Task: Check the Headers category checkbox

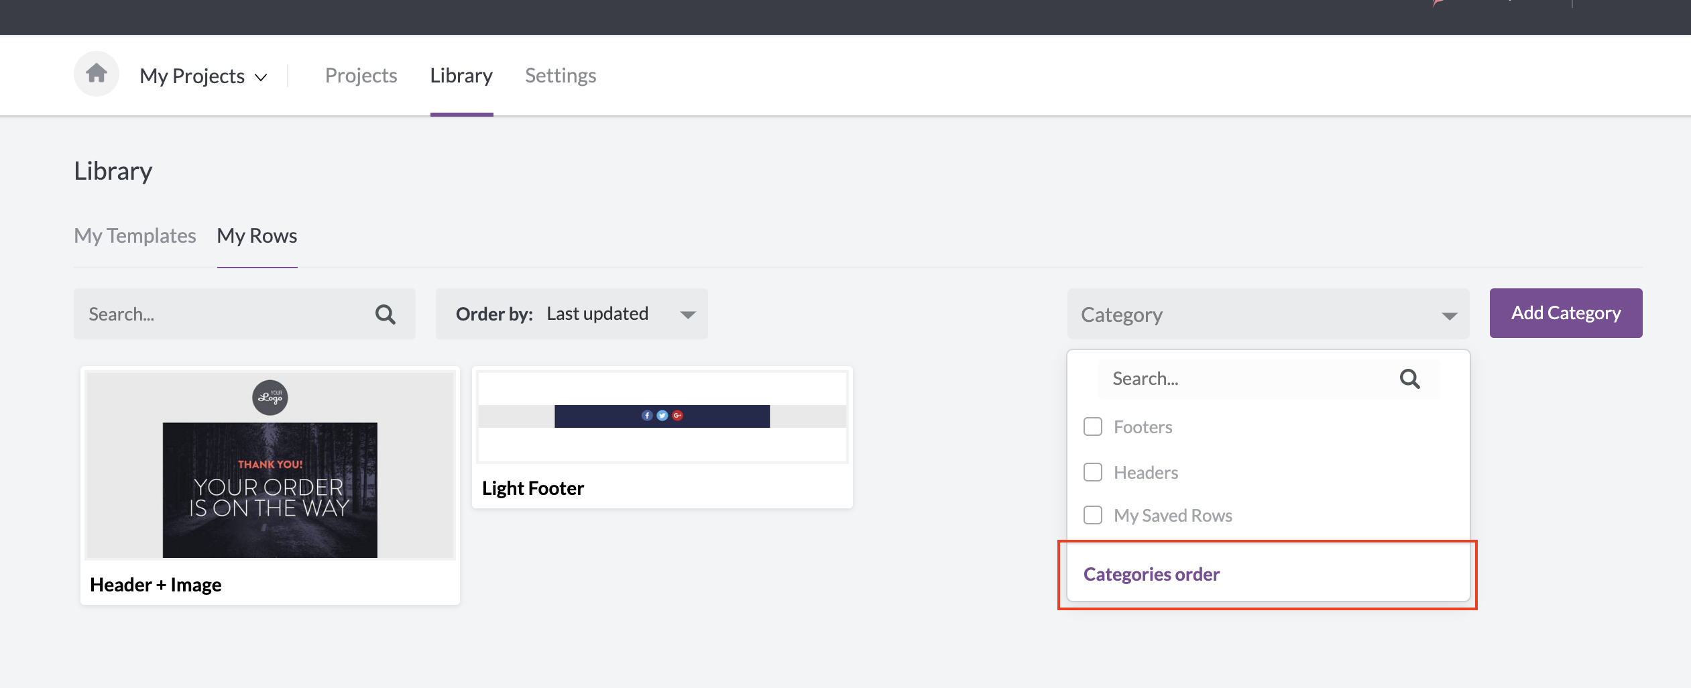Action: pyautogui.click(x=1093, y=472)
